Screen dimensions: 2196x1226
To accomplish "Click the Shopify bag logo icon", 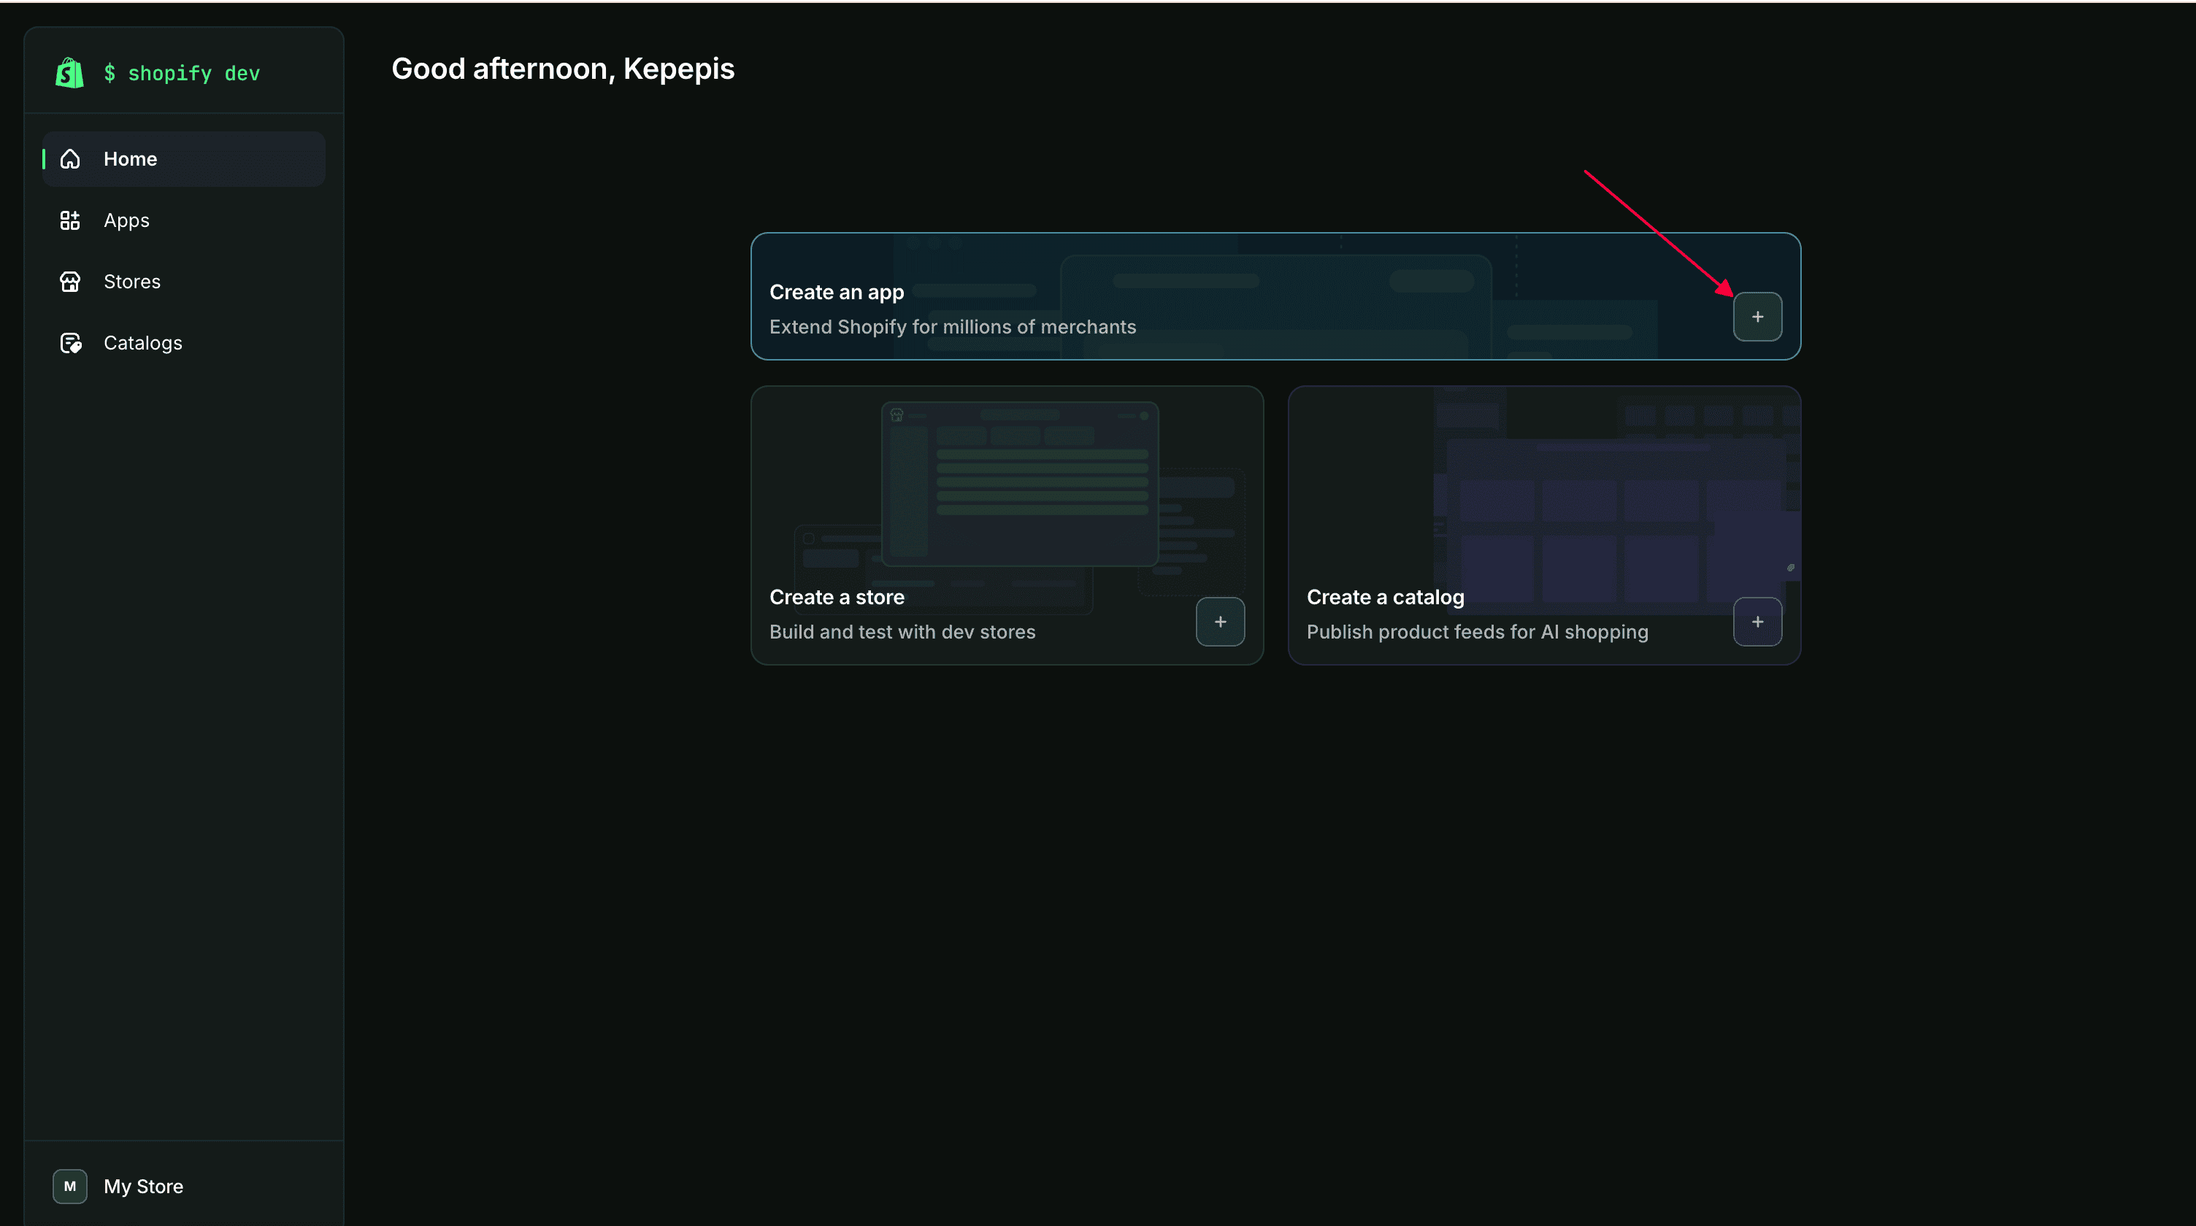I will (69, 72).
